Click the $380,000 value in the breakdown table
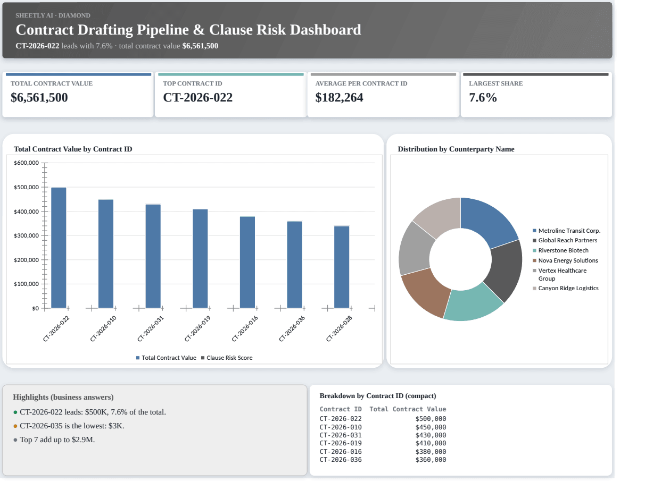Screen dimensions: 653x490 [x=431, y=452]
